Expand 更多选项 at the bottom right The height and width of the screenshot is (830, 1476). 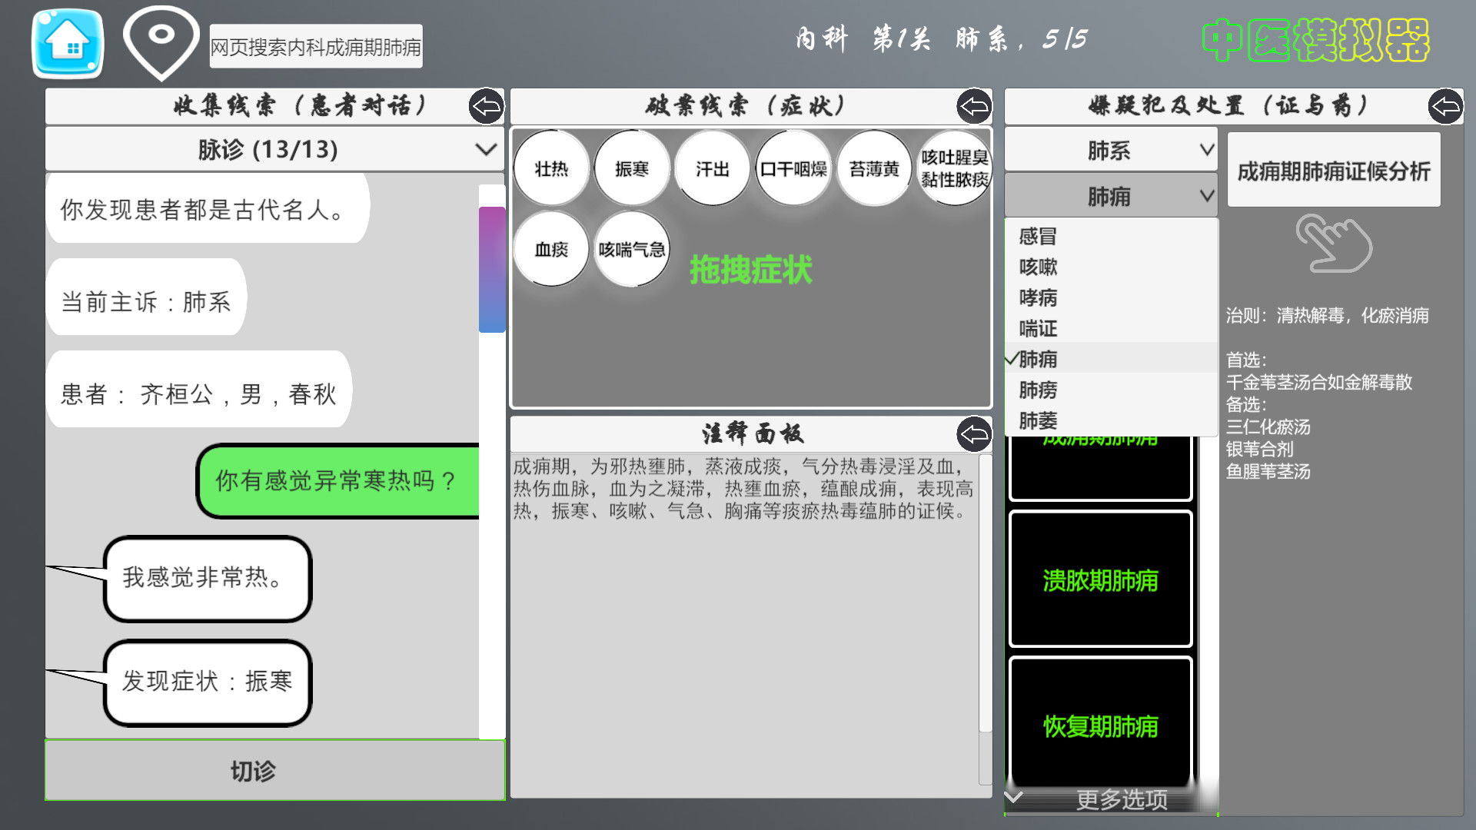1121,798
